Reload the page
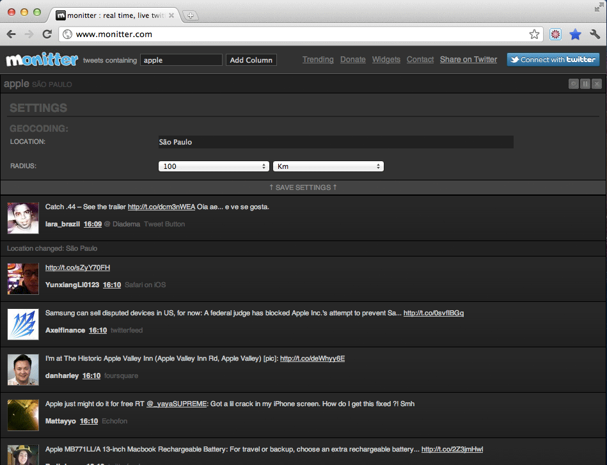This screenshot has height=465, width=607. pyautogui.click(x=47, y=35)
